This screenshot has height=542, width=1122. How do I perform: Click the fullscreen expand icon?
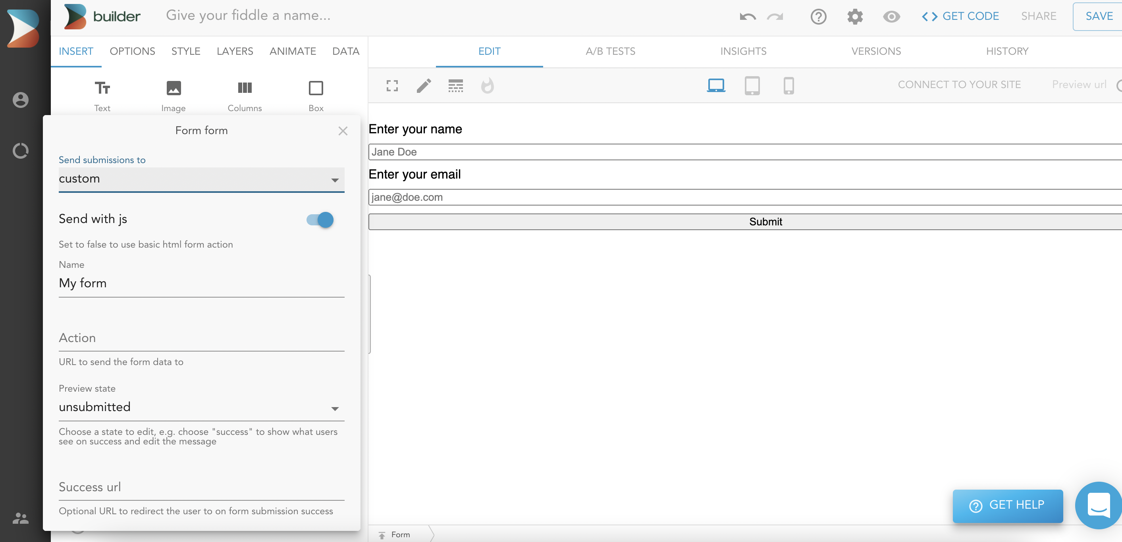tap(392, 85)
